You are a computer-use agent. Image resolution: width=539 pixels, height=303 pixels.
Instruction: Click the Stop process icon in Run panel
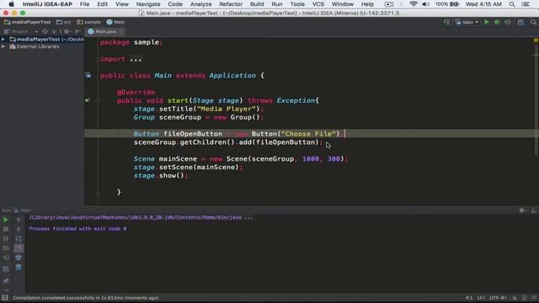[6, 229]
